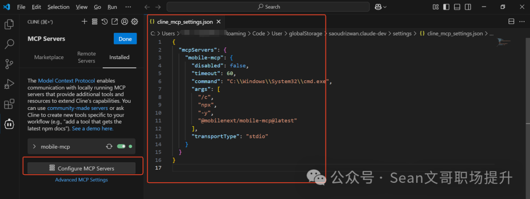This screenshot has height=199, width=530.
Task: Click the blue Done button
Action: click(x=125, y=39)
